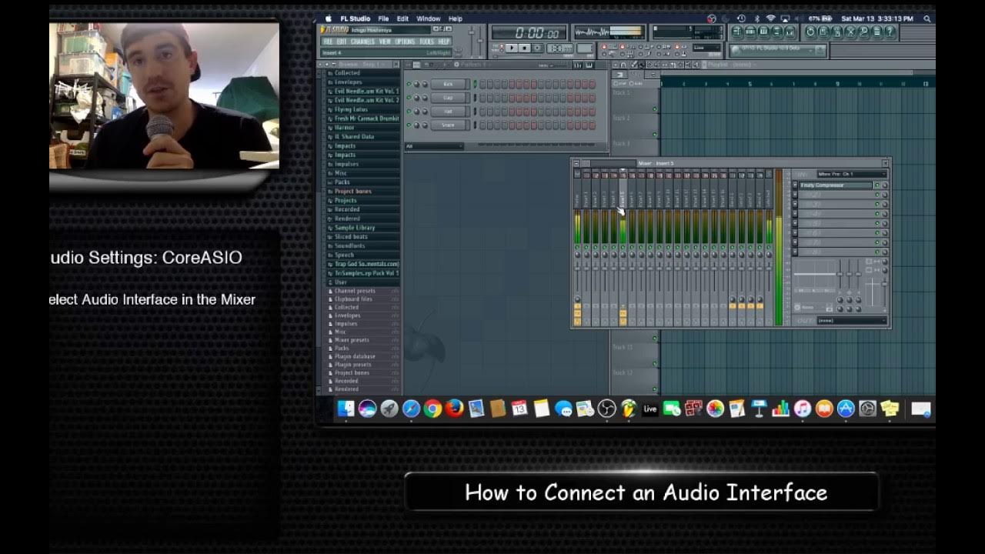The width and height of the screenshot is (985, 554).
Task: Click the Wi-Fi icon in the menu bar
Action: pos(770,18)
